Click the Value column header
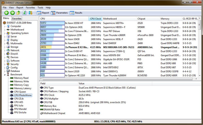The image size is (203, 125). tap(114, 84)
